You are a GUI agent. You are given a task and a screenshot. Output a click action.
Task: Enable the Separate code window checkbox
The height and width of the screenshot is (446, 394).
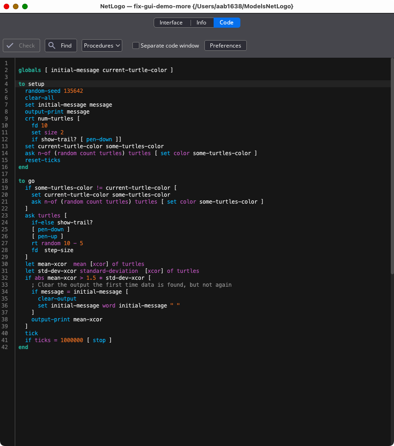pyautogui.click(x=136, y=46)
